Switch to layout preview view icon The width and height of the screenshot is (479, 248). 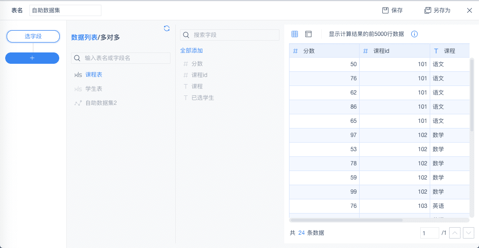click(x=308, y=34)
